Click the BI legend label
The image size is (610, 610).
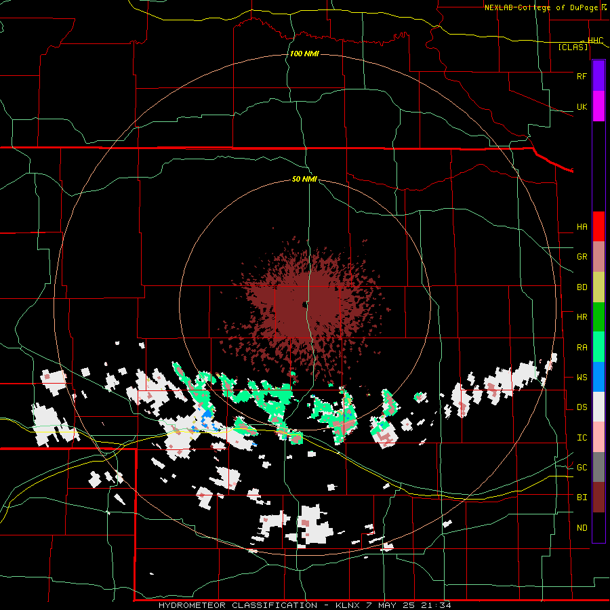pyautogui.click(x=582, y=497)
